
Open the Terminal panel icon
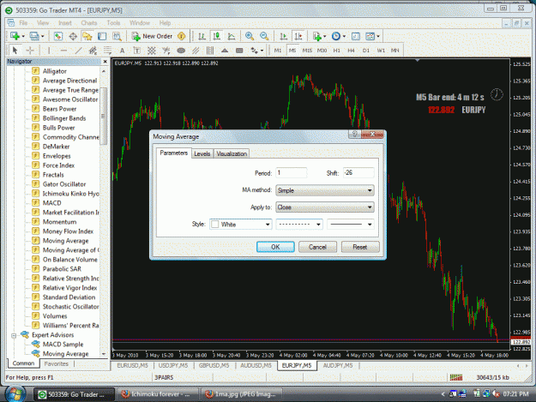[x=102, y=36]
